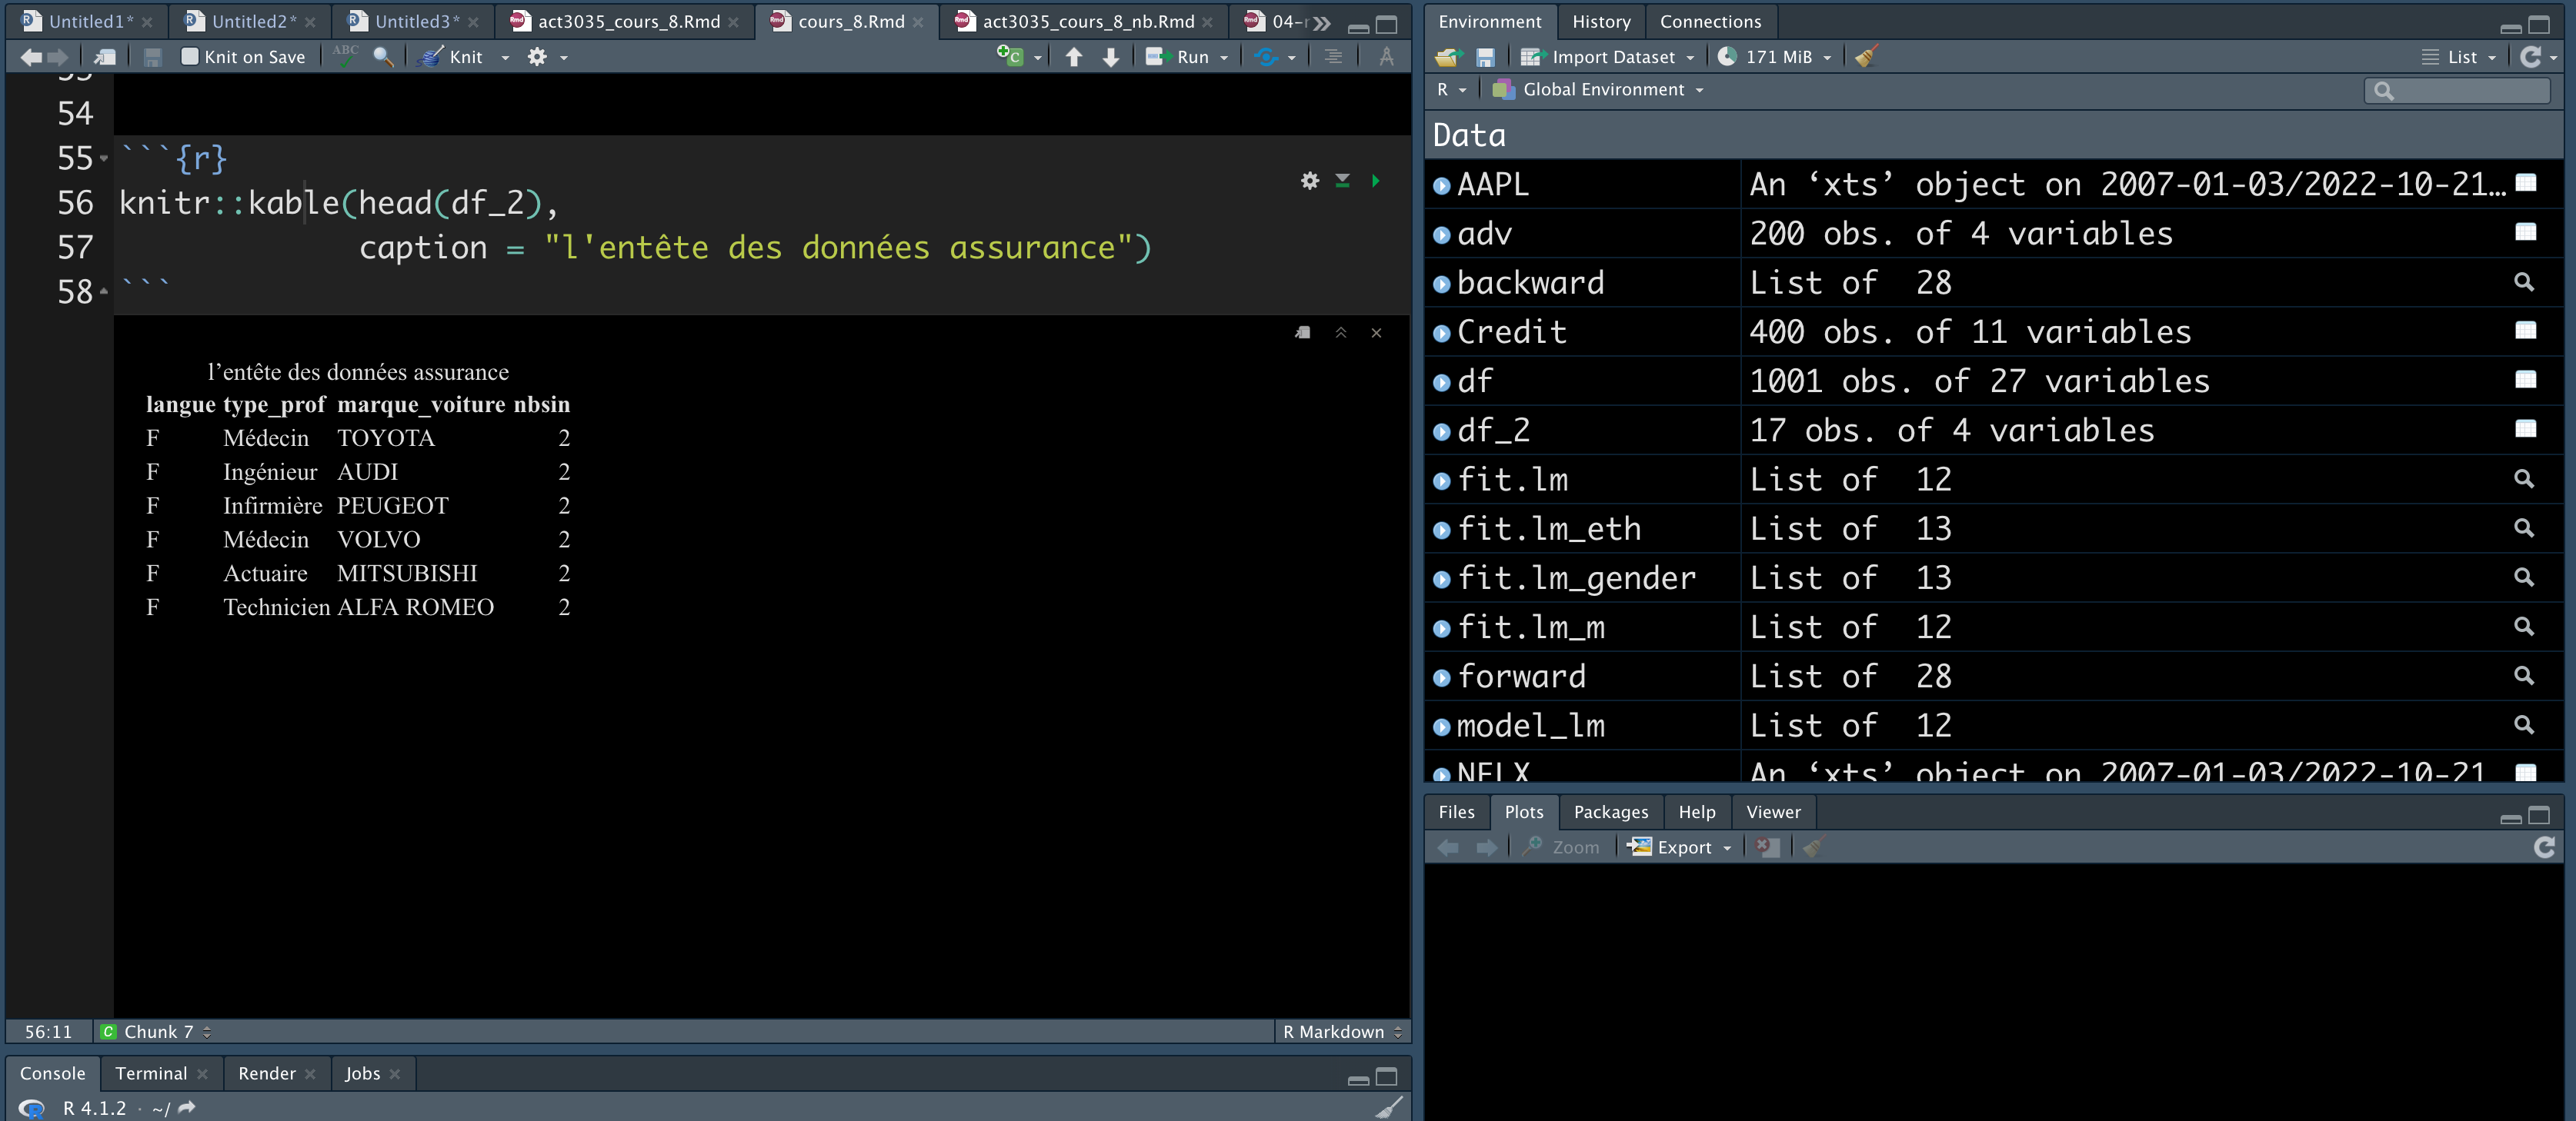2576x1121 pixels.
Task: Go forward to next source location
Action: coord(59,57)
